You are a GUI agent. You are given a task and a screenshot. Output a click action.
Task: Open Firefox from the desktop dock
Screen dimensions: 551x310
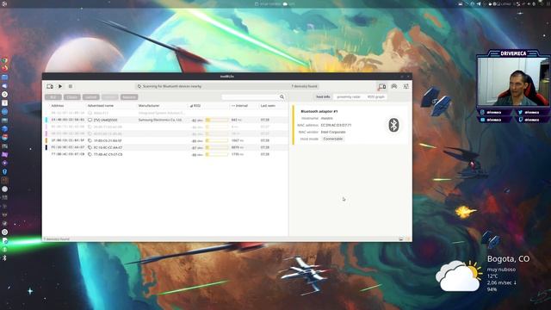click(4, 68)
